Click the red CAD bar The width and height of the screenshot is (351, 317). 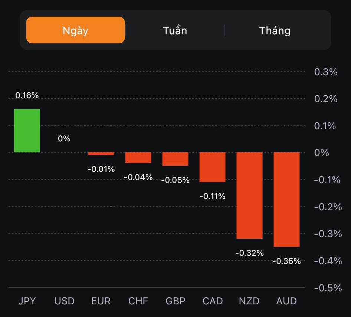pos(213,167)
